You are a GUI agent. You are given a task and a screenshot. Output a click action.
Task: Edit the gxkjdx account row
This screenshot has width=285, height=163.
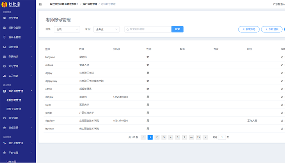(282, 113)
